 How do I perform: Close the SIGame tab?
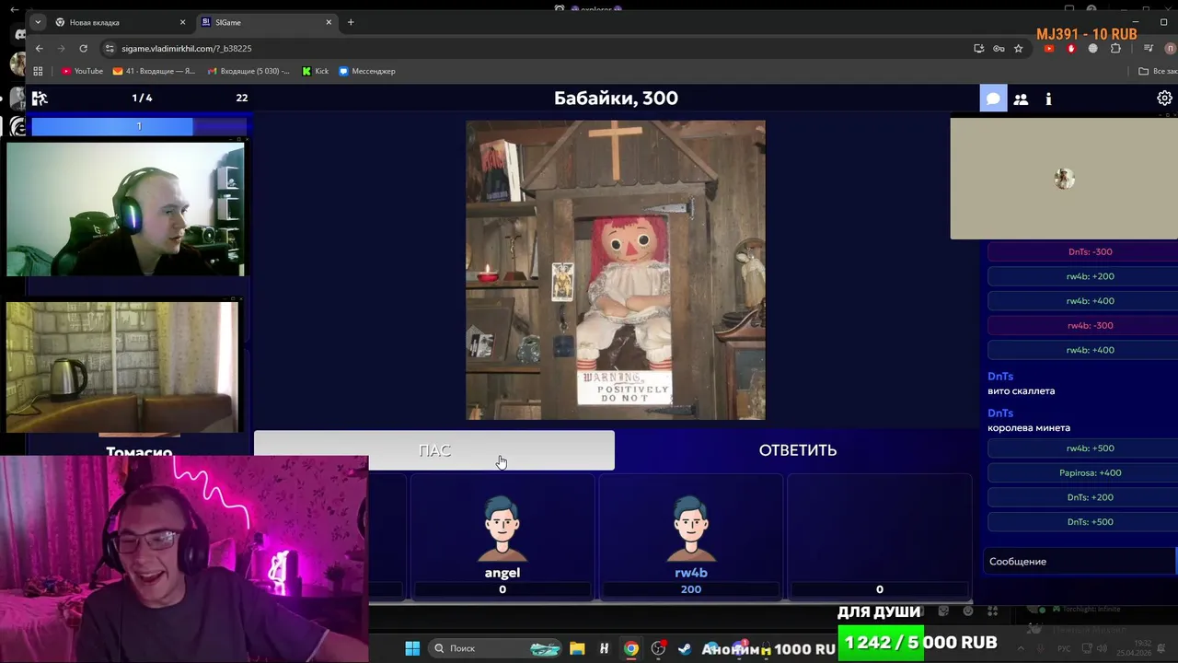pos(329,22)
